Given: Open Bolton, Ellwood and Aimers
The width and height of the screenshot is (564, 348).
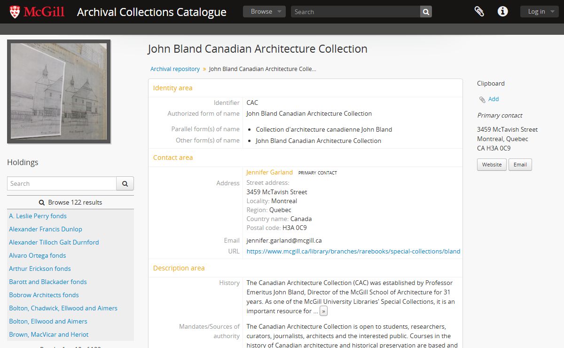Looking at the screenshot, I should [x=48, y=321].
